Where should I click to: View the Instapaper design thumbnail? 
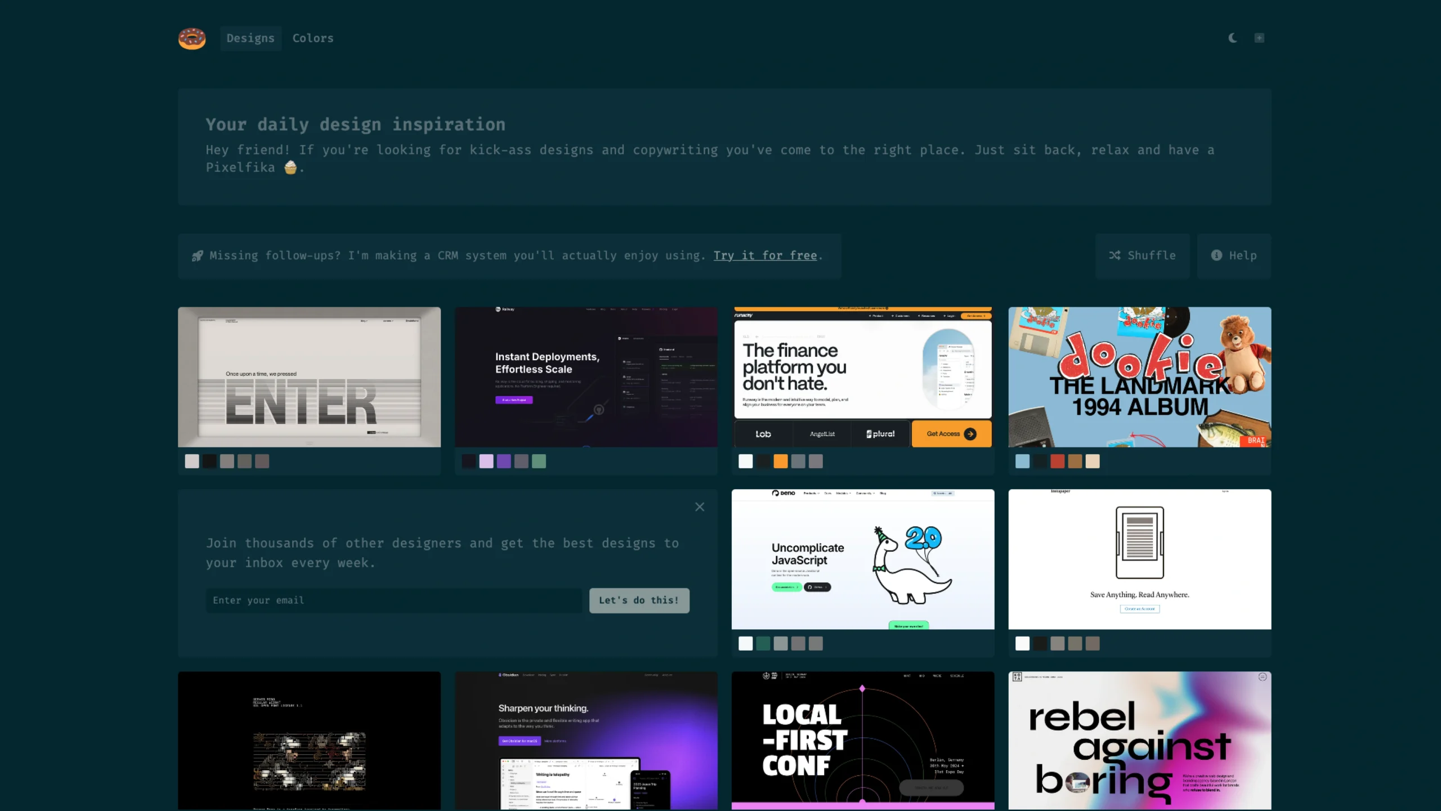[x=1139, y=559]
